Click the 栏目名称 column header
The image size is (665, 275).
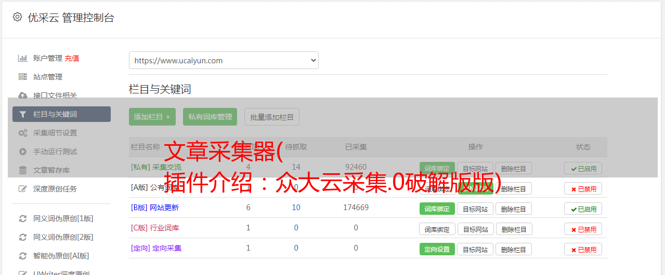[x=146, y=147]
